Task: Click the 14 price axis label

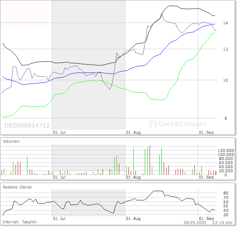Action: point(225,23)
